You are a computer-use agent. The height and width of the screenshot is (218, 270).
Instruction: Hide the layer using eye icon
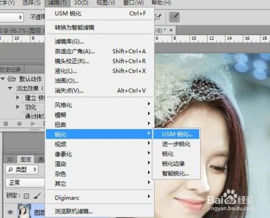pos(10,212)
